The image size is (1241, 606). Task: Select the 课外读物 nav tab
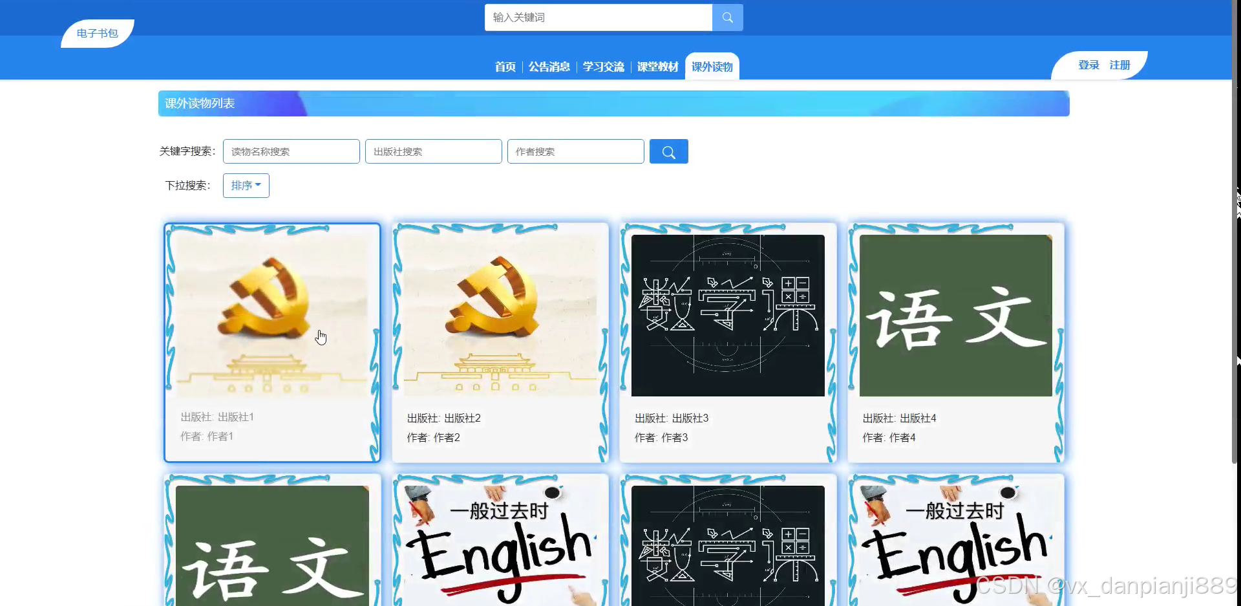point(712,67)
